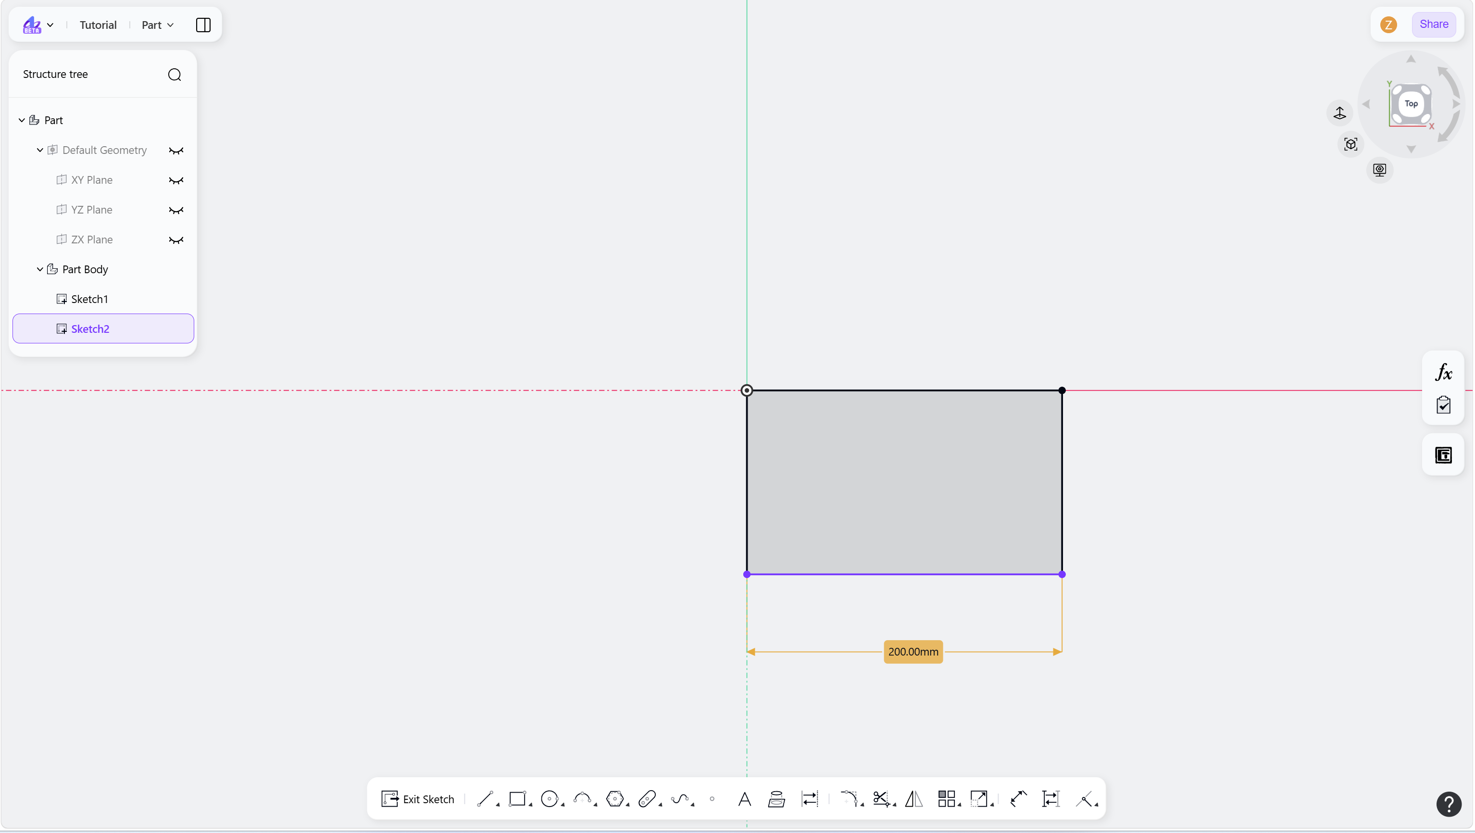Screen dimensions: 1475x833
Task: Select Sketch2 in the tree
Action: pos(103,329)
